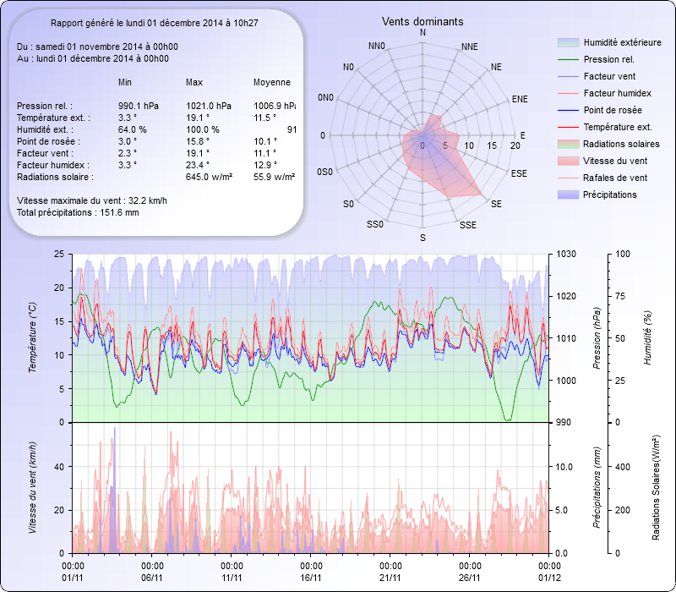Click the Pression (hPa) axis title
This screenshot has width=676, height=592.
(x=597, y=338)
